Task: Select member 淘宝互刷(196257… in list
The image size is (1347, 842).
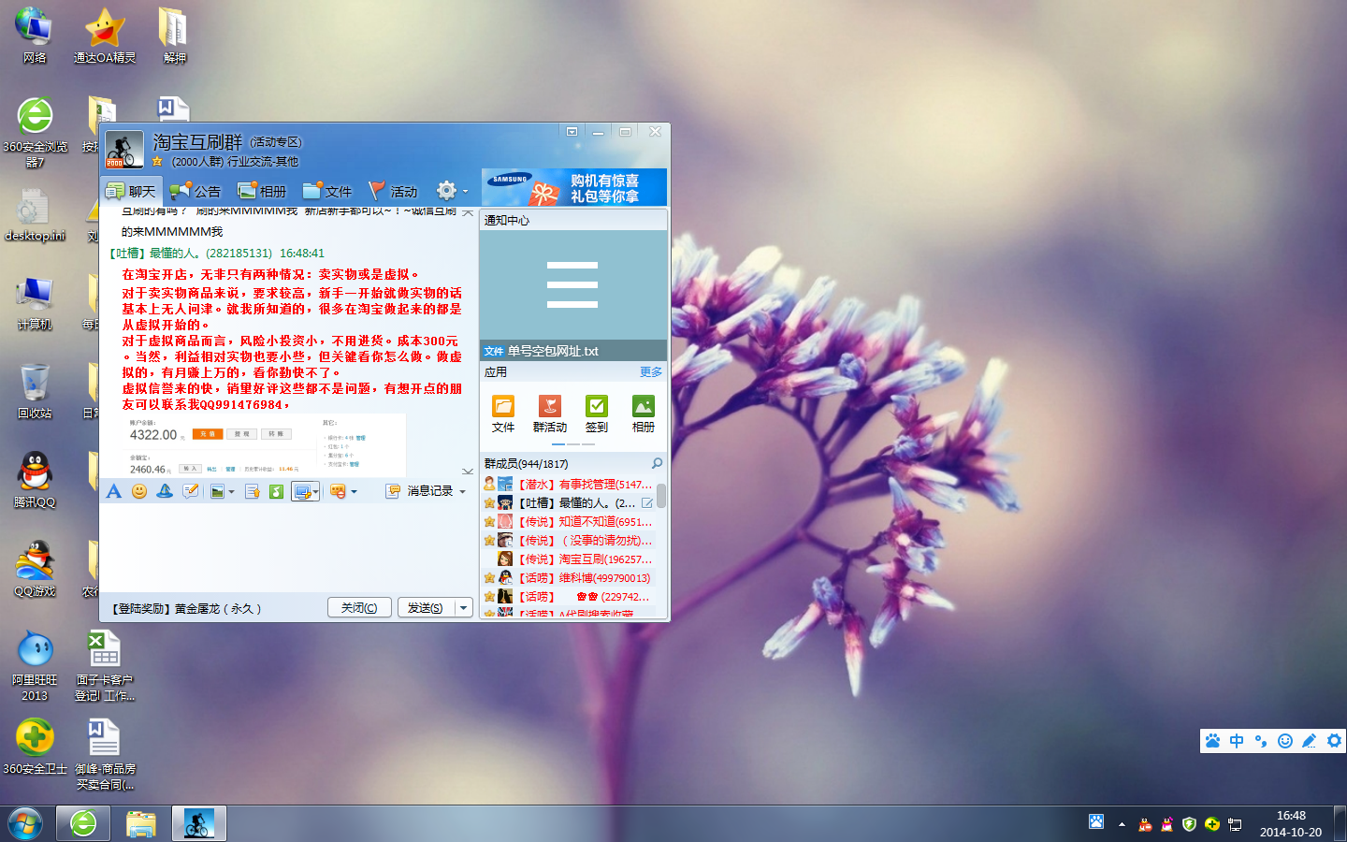Action: (x=568, y=559)
